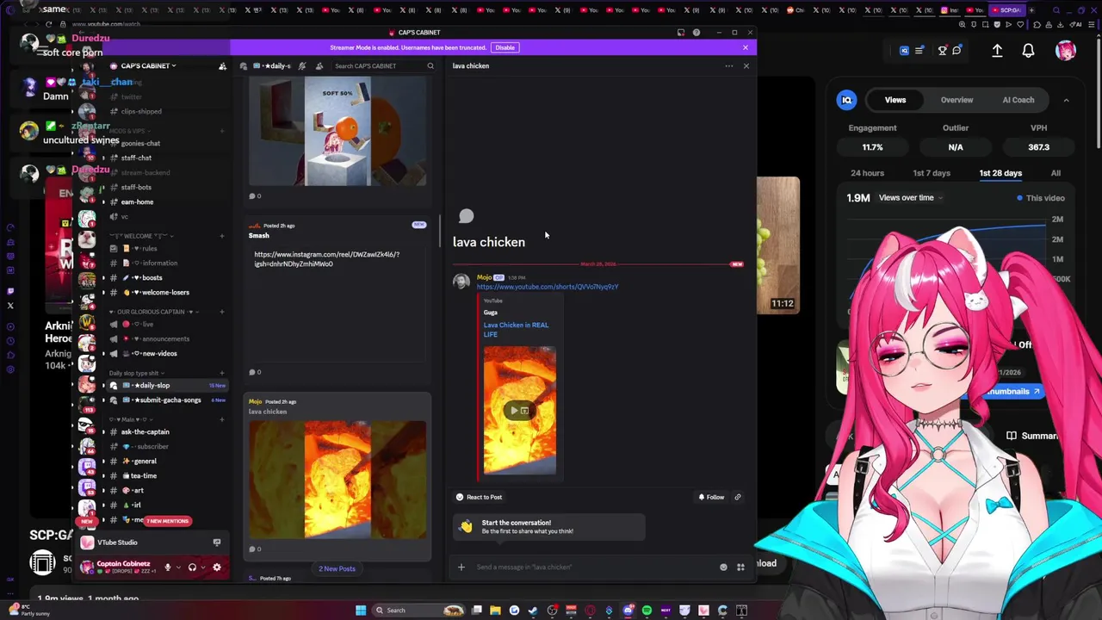
Task: Deafen audio with the headphones icon
Action: pos(191,567)
